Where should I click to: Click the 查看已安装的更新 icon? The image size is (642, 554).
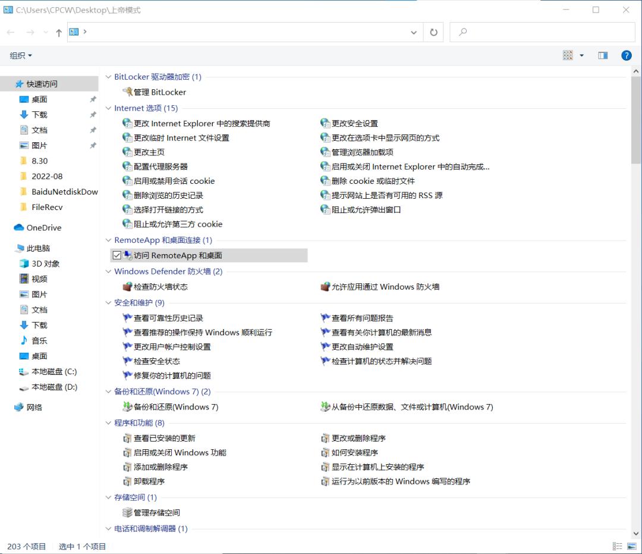127,438
